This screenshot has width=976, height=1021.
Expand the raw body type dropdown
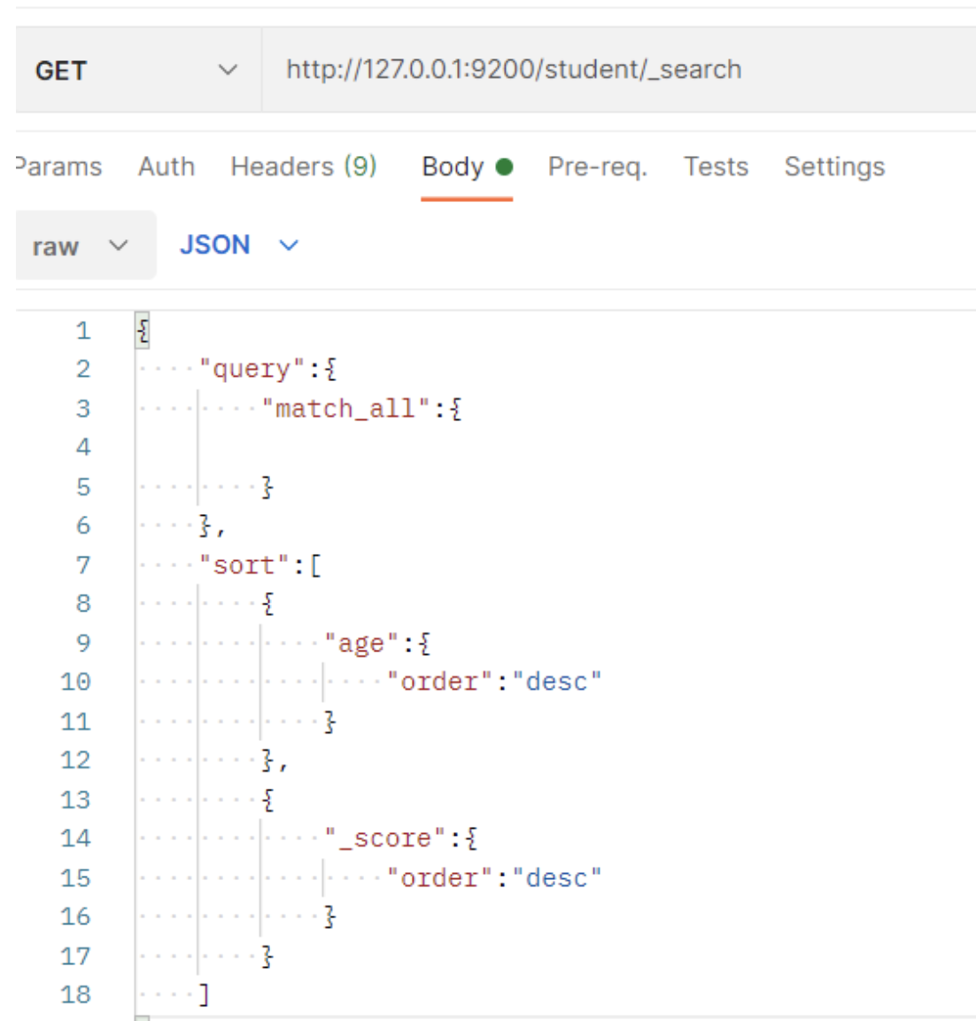coord(81,246)
